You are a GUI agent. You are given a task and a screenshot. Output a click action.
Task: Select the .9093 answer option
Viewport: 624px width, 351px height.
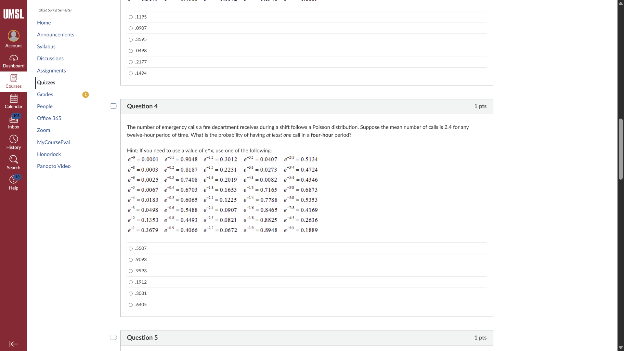click(x=131, y=260)
